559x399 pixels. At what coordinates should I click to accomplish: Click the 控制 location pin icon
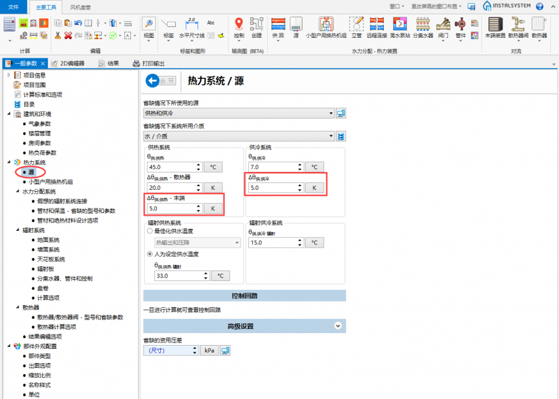(239, 24)
